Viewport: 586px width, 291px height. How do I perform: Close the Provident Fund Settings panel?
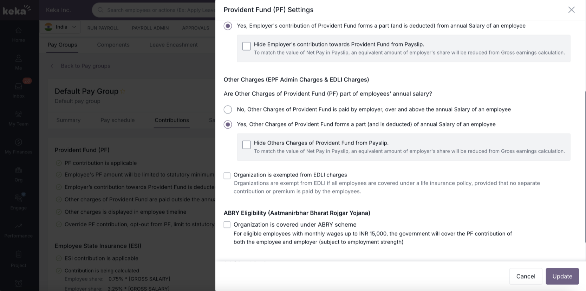point(572,10)
